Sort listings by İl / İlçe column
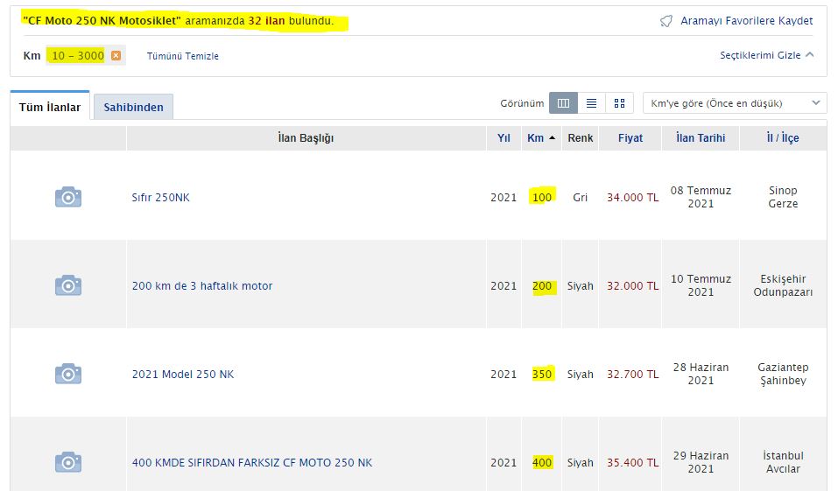This screenshot has height=491, width=838. (x=783, y=137)
